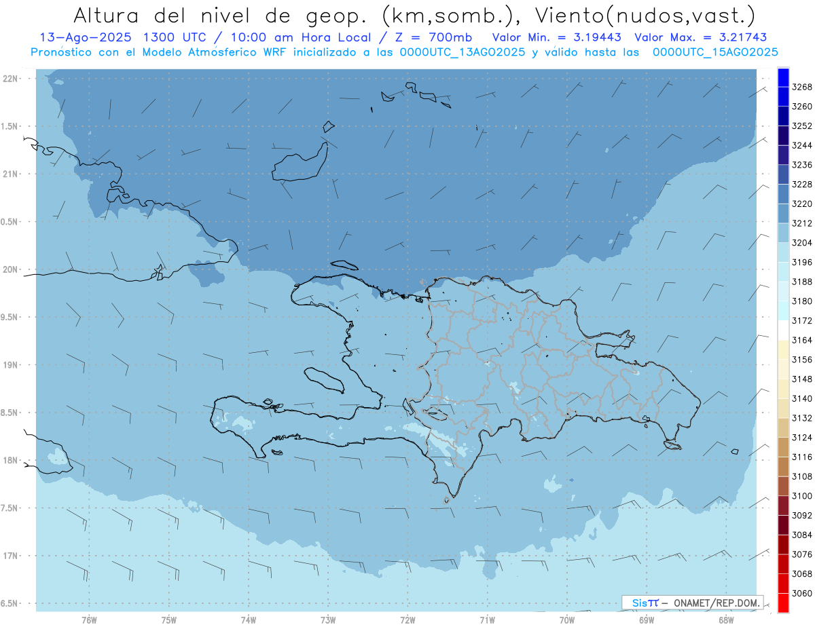Click the legend value 3164
This screenshot has height=629, width=815.
802,340
